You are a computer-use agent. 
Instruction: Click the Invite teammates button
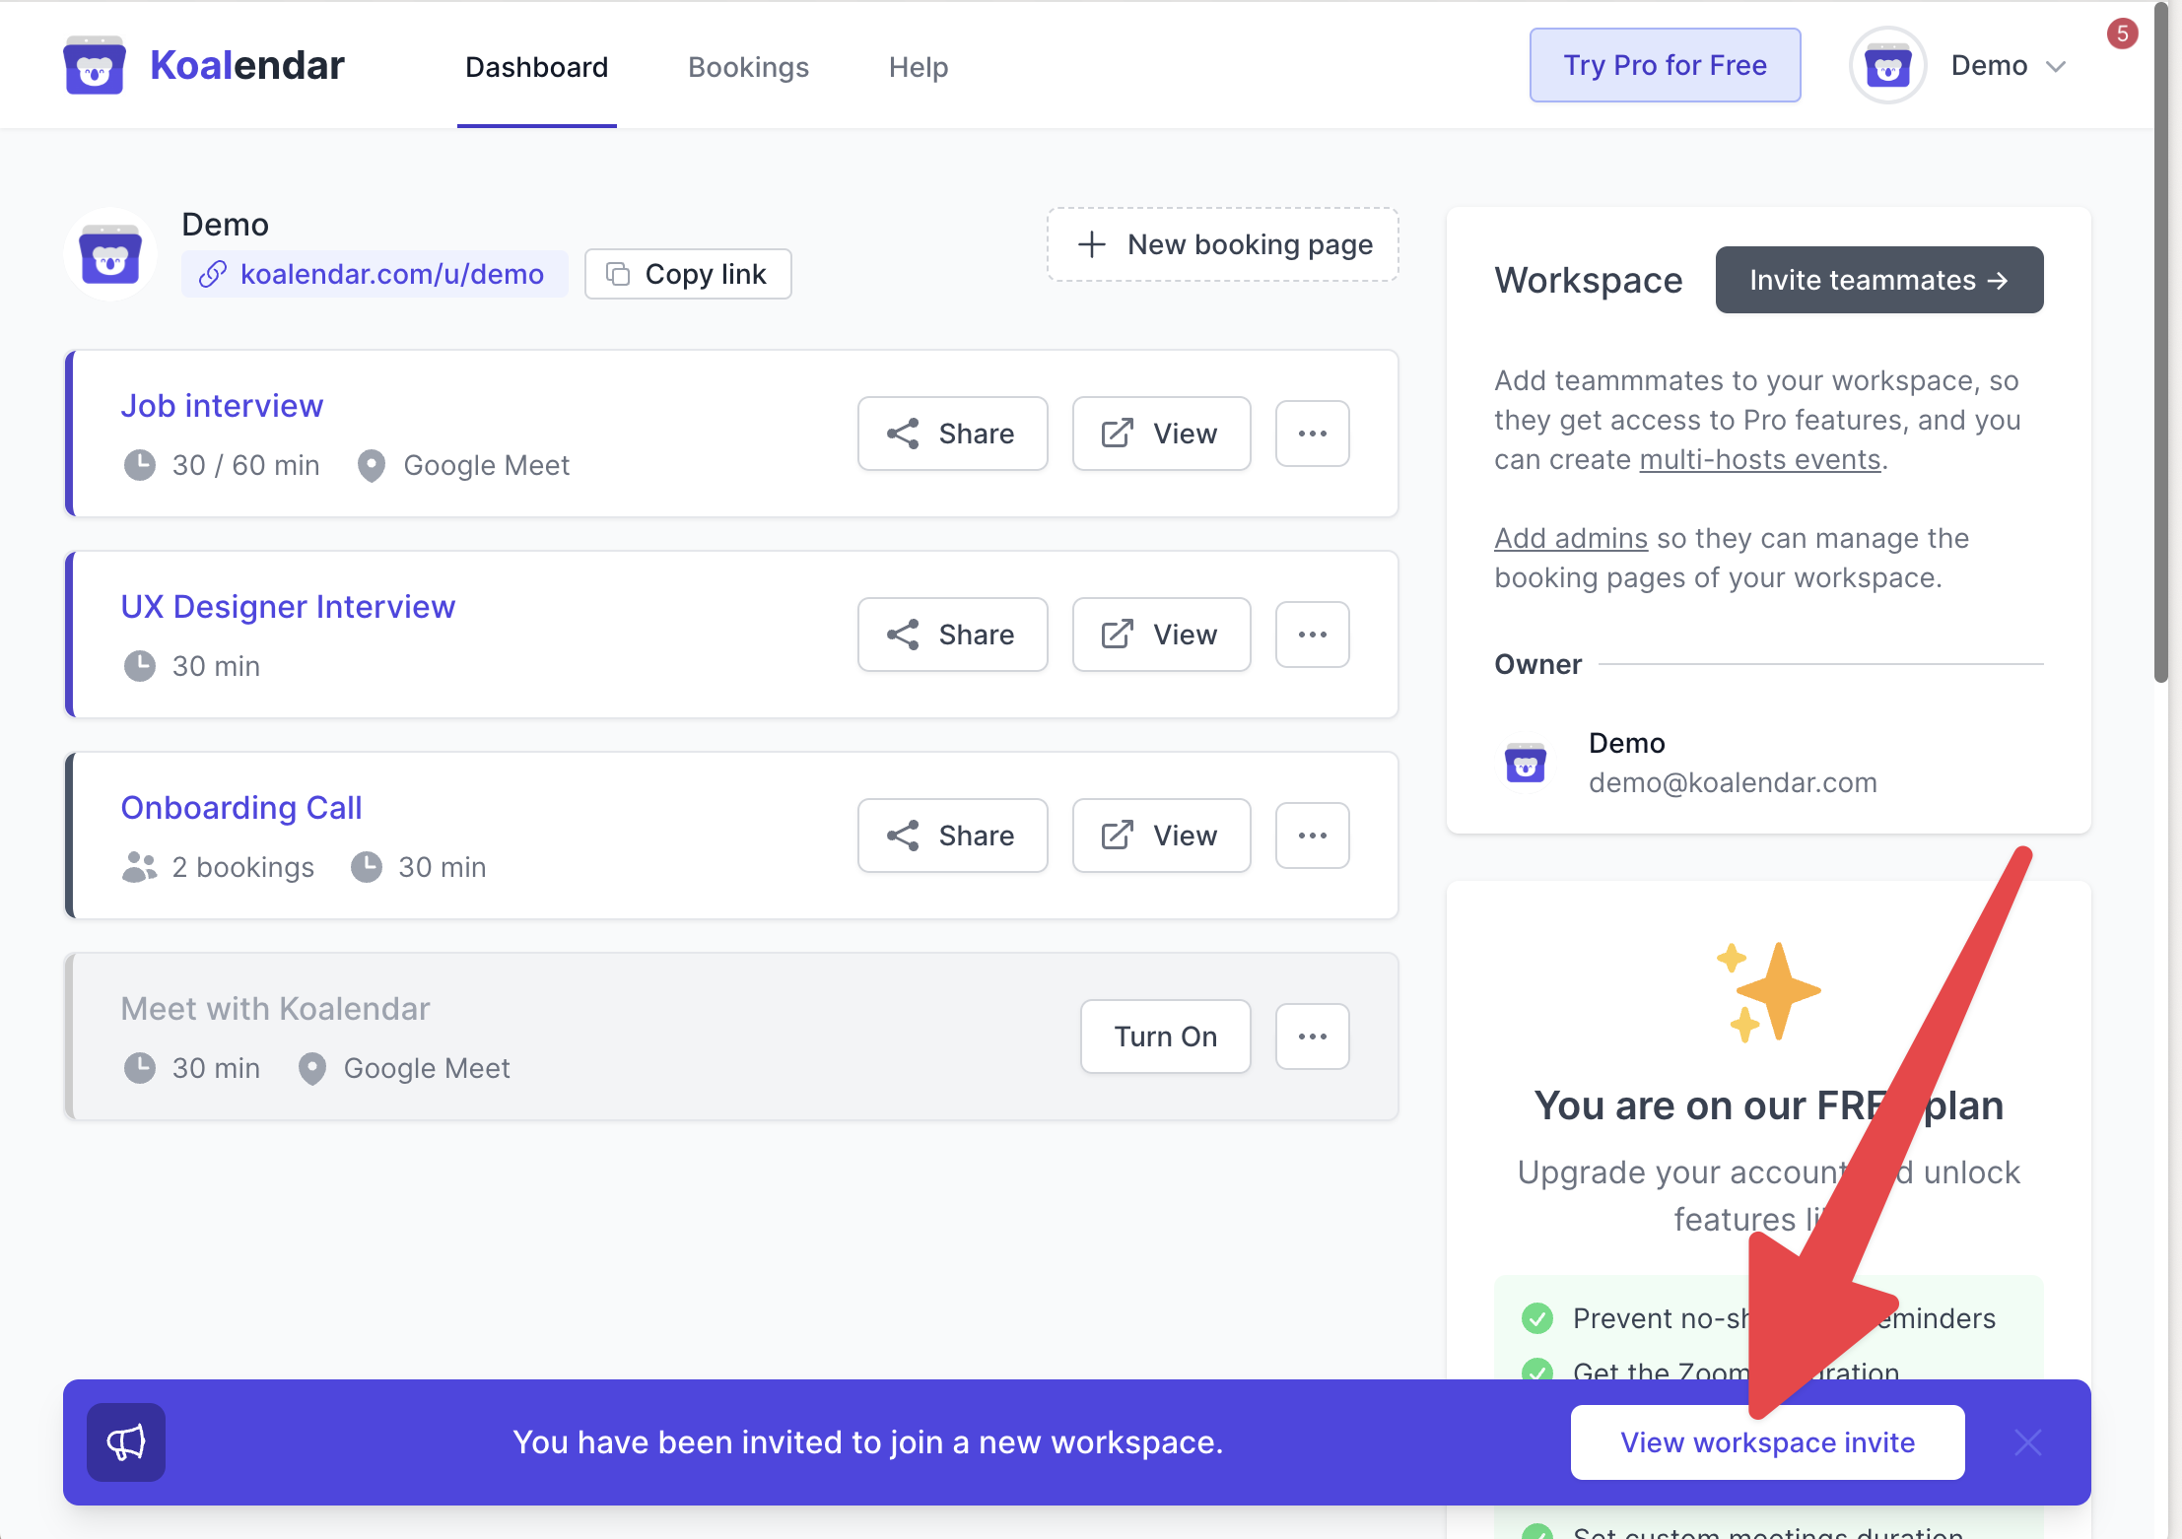pyautogui.click(x=1878, y=280)
